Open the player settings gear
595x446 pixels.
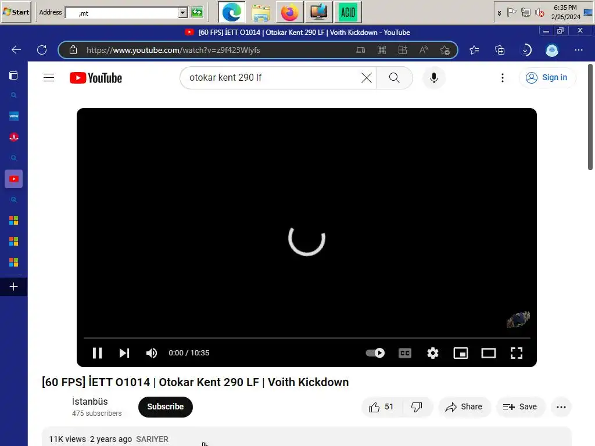pos(432,353)
